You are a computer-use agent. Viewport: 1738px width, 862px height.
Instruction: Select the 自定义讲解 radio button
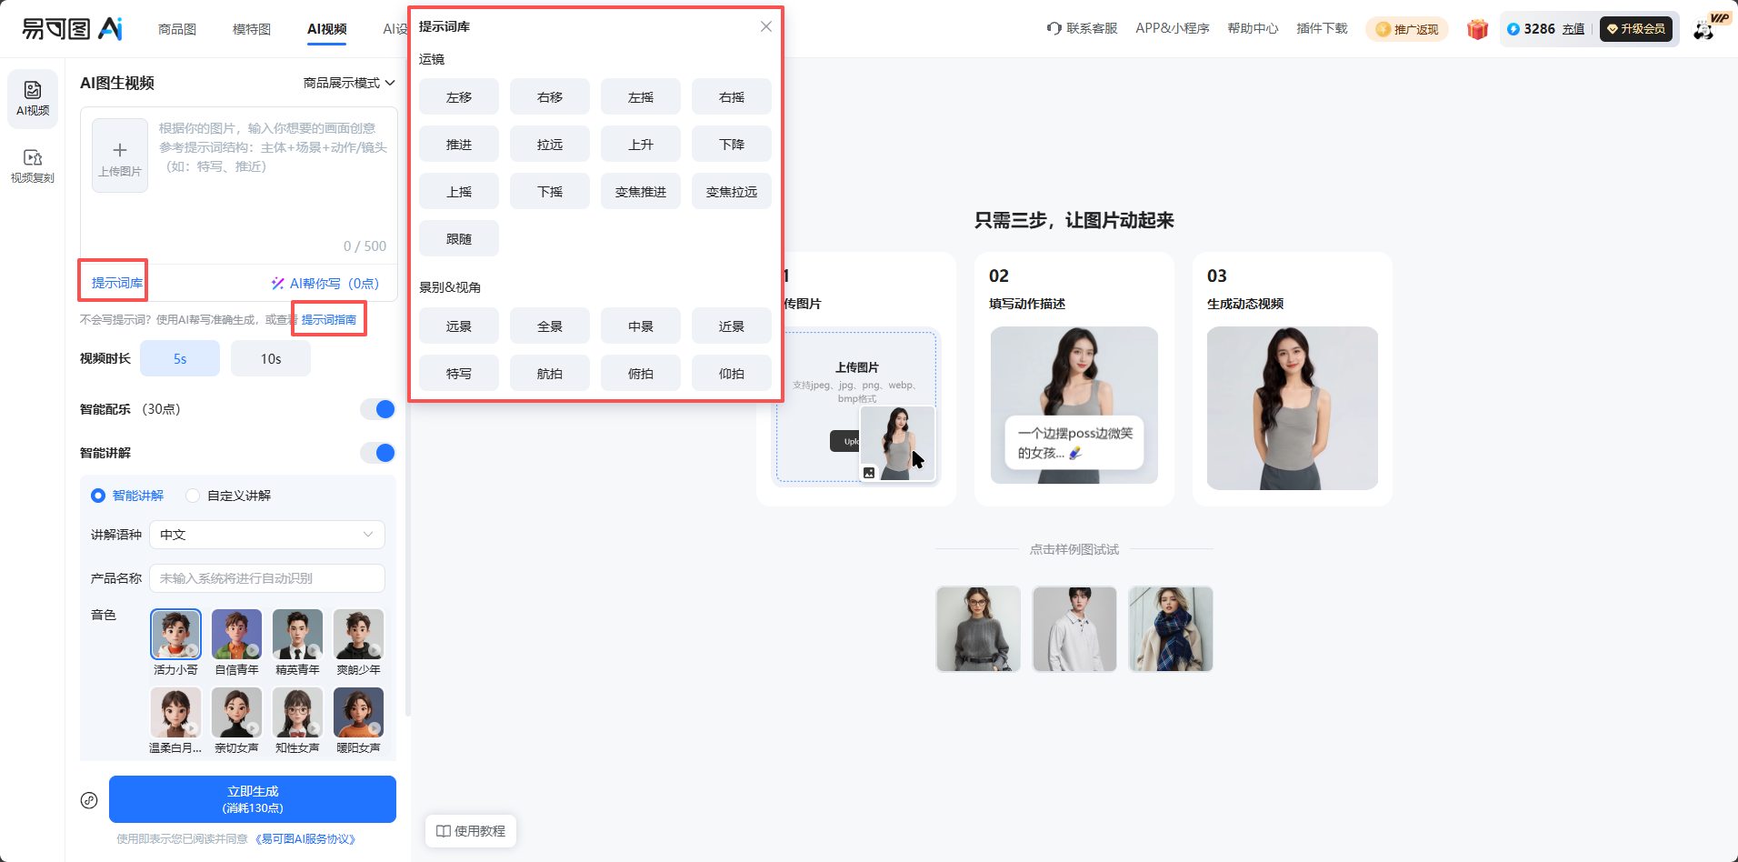(x=192, y=495)
